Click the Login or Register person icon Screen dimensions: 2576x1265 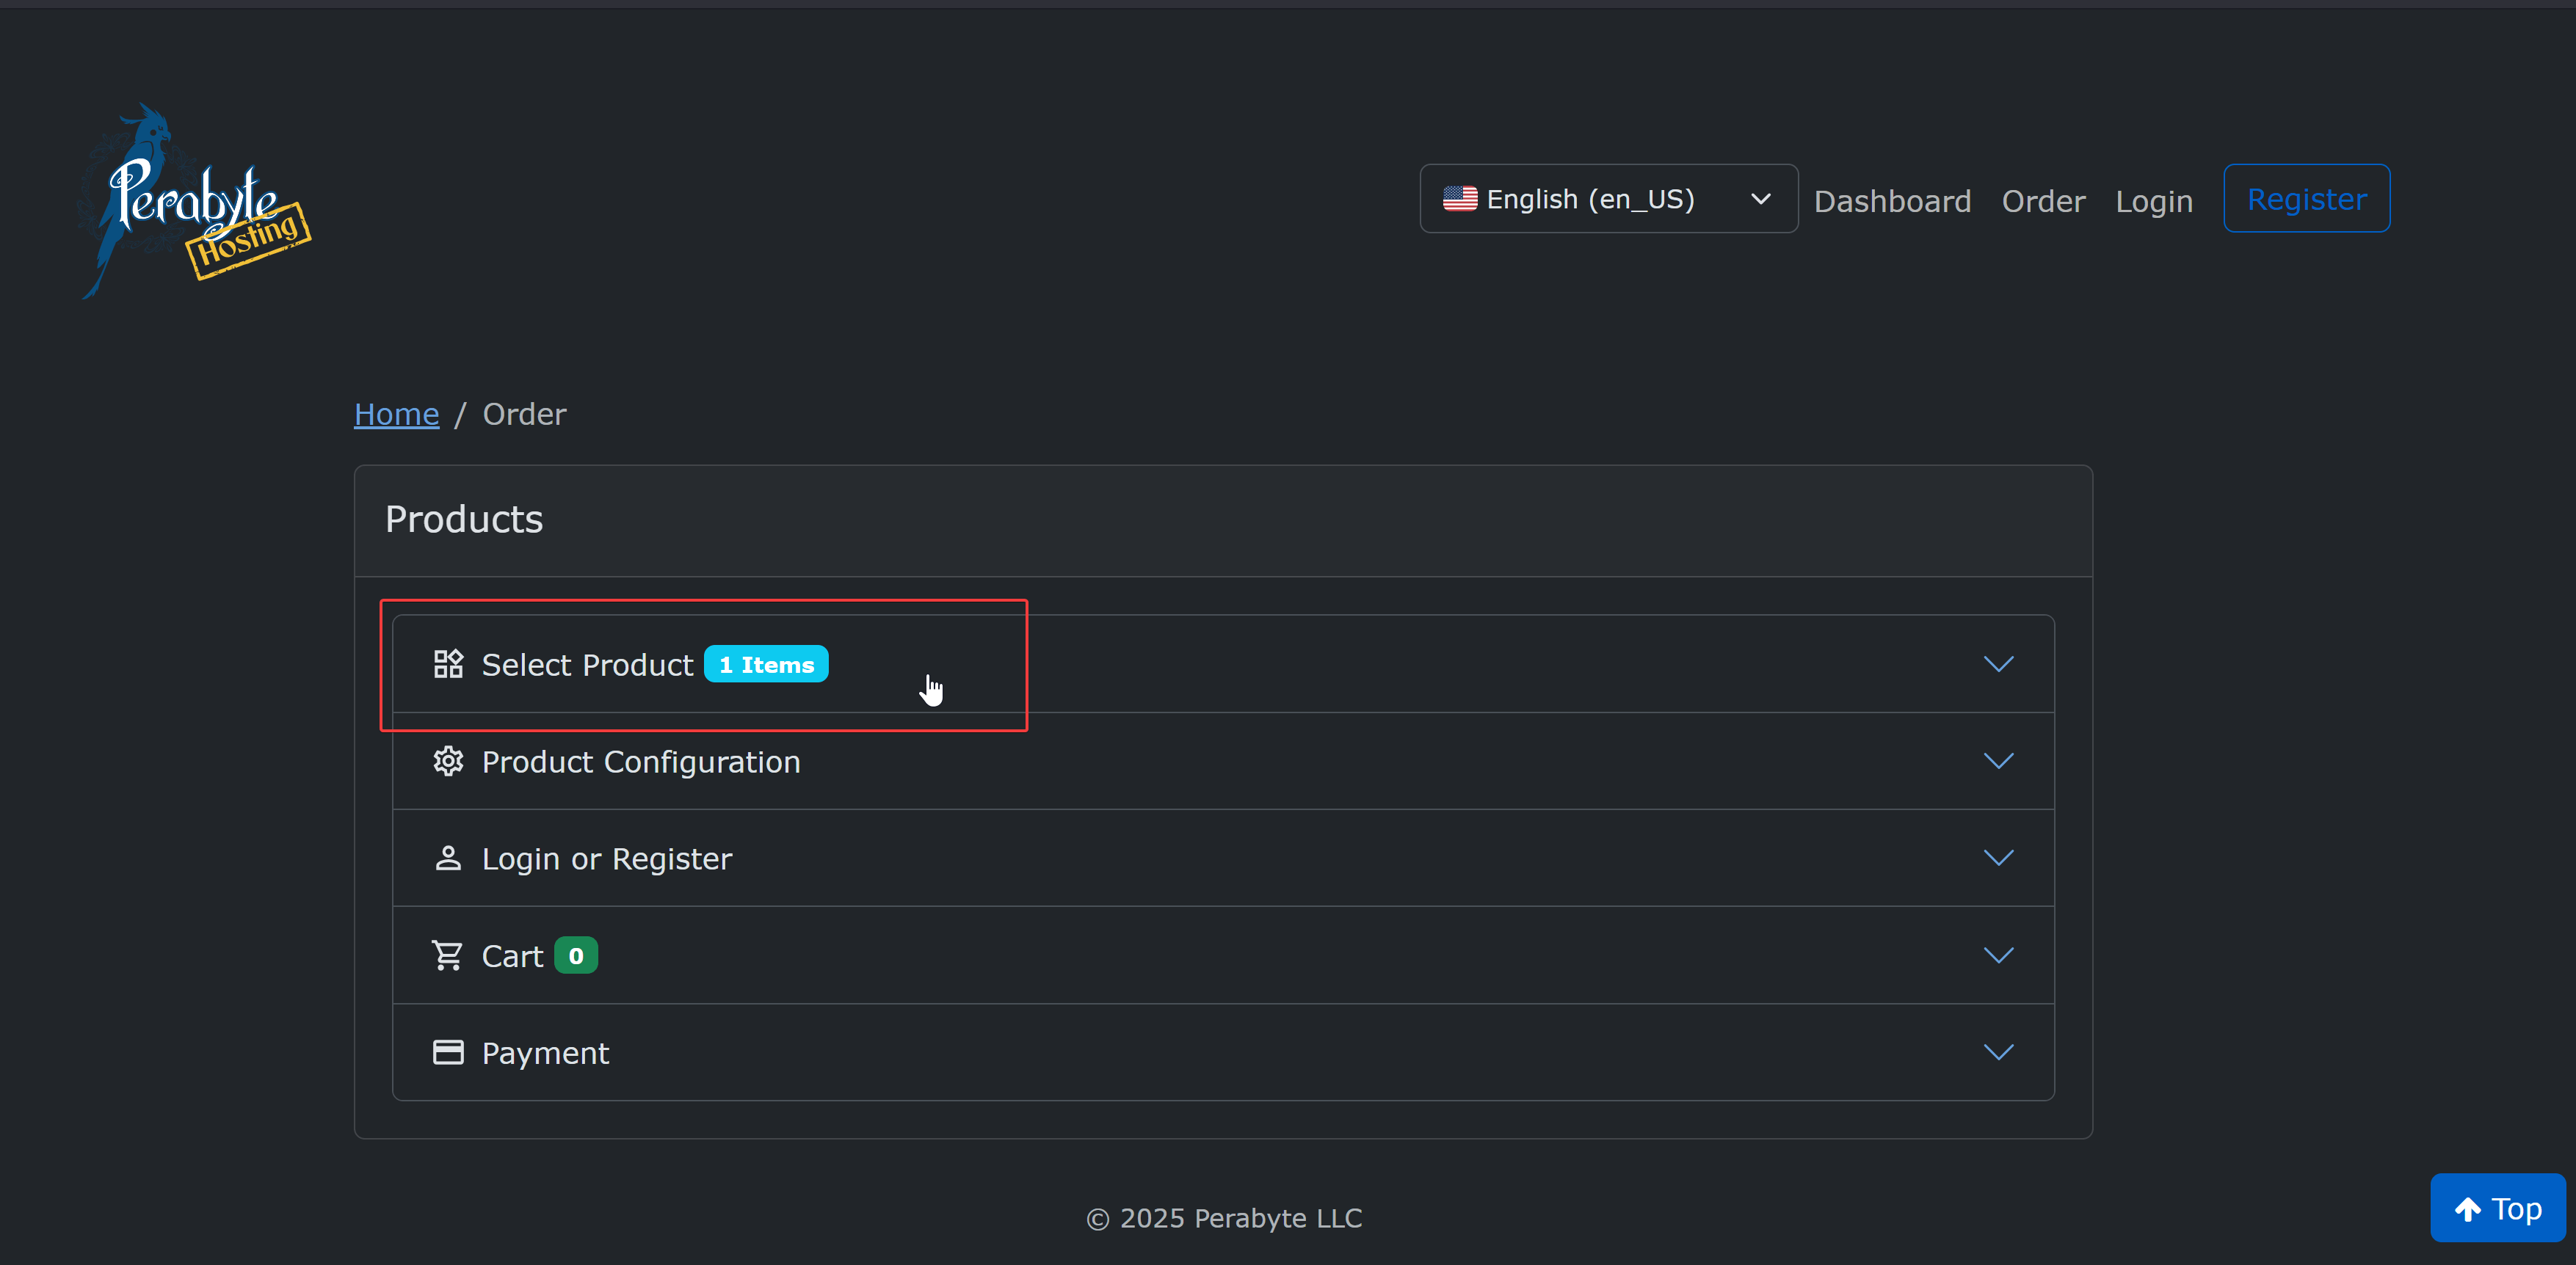(x=448, y=858)
